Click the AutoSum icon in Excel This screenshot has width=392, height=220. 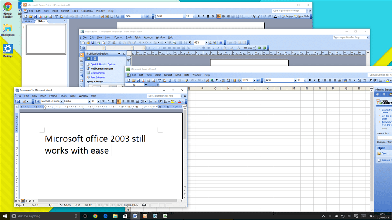click(217, 80)
